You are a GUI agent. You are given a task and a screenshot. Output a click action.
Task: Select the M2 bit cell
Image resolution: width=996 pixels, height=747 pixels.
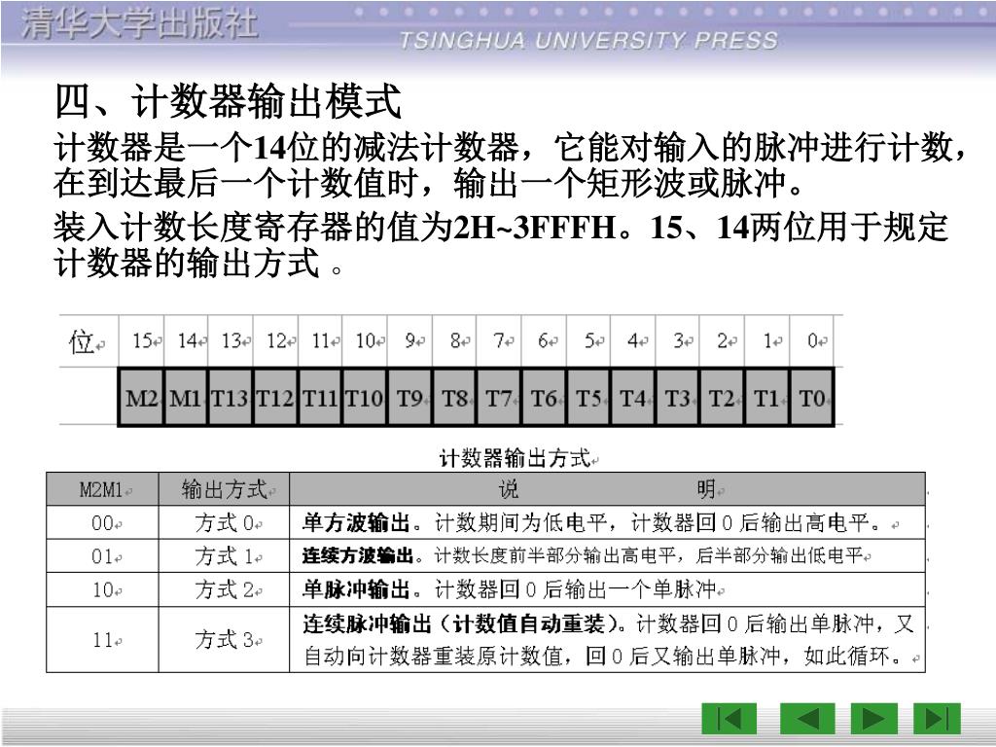pos(141,398)
